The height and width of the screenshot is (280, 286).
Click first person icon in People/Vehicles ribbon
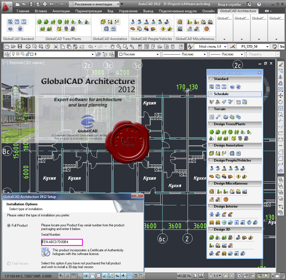click(x=133, y=22)
